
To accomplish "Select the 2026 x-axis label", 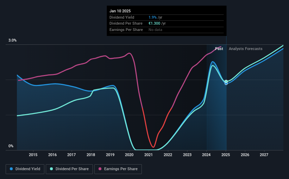I will pyautogui.click(x=245, y=155).
